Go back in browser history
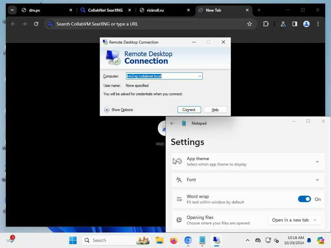 (x=13, y=24)
